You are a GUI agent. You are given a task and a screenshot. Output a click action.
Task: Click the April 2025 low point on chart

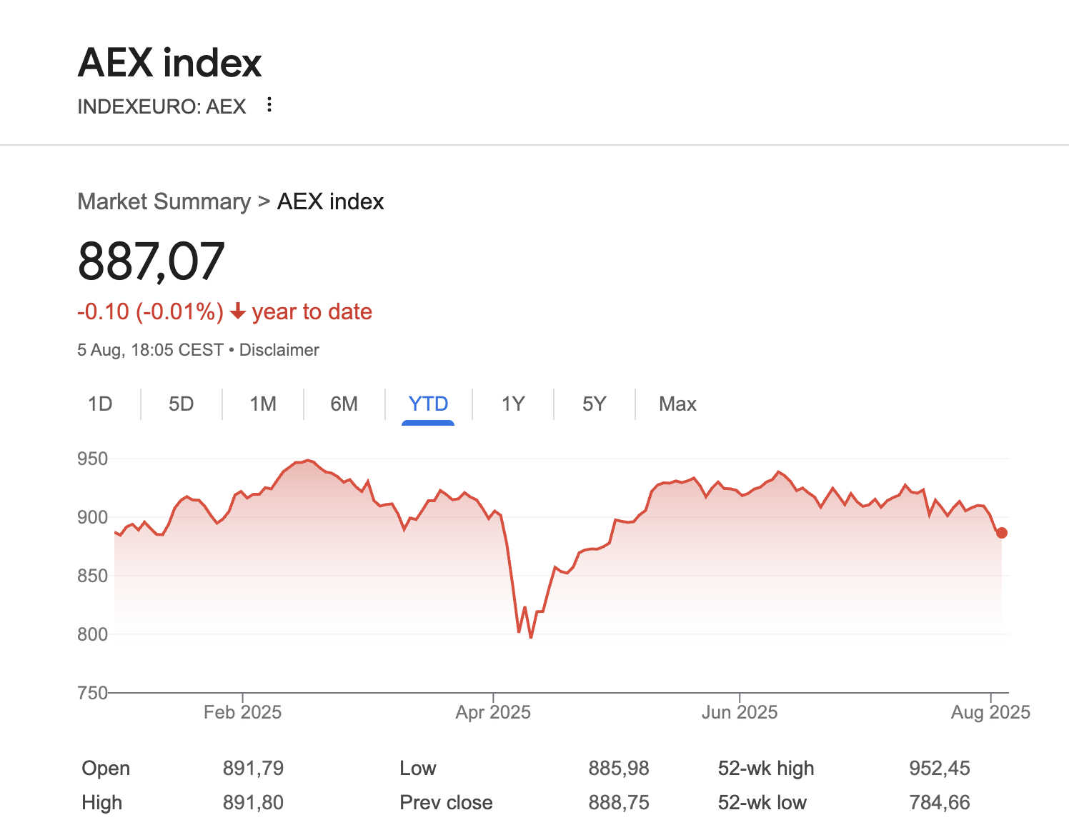tap(531, 636)
